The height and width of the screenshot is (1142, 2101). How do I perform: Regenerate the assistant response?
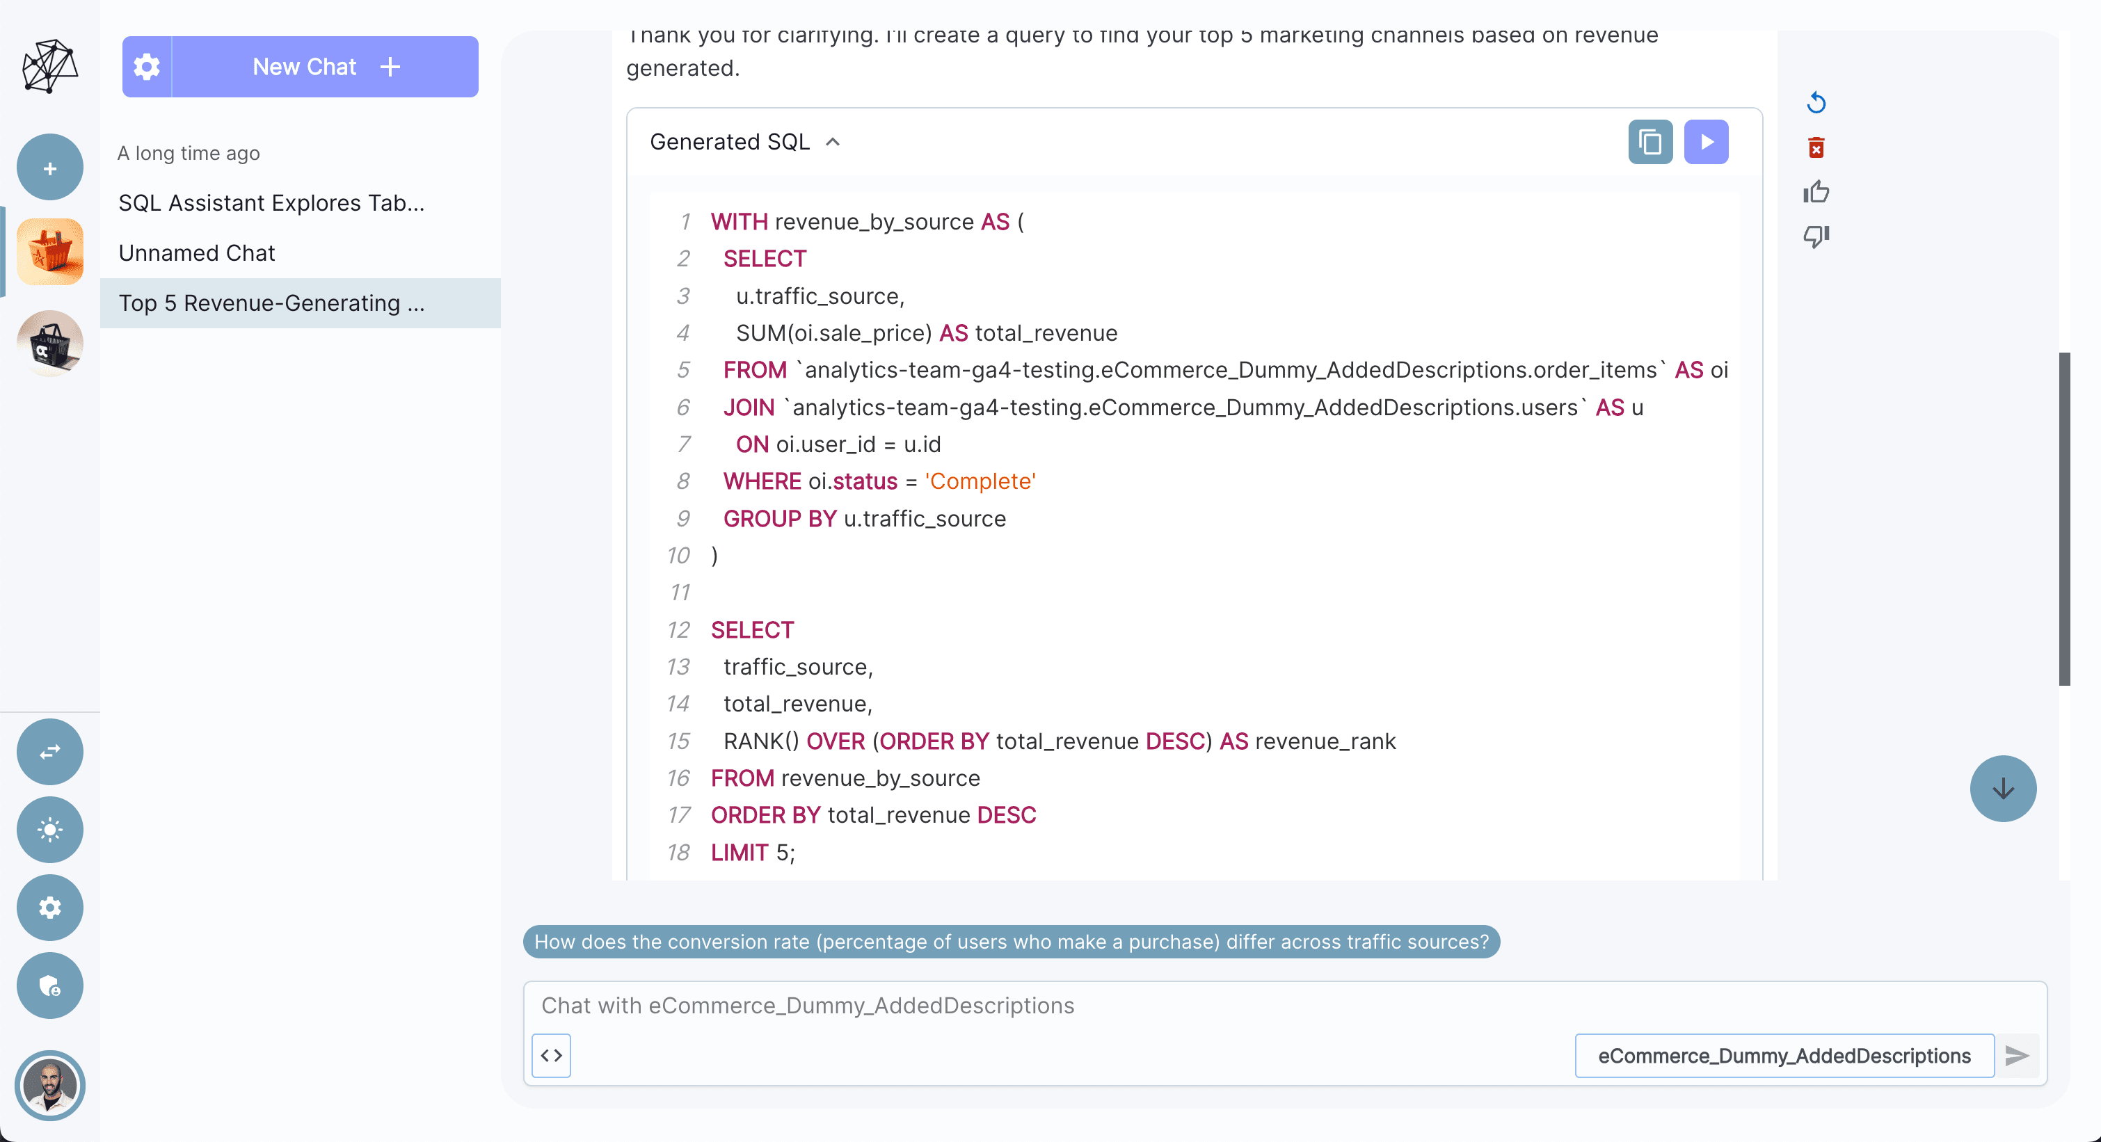pyautogui.click(x=1816, y=102)
